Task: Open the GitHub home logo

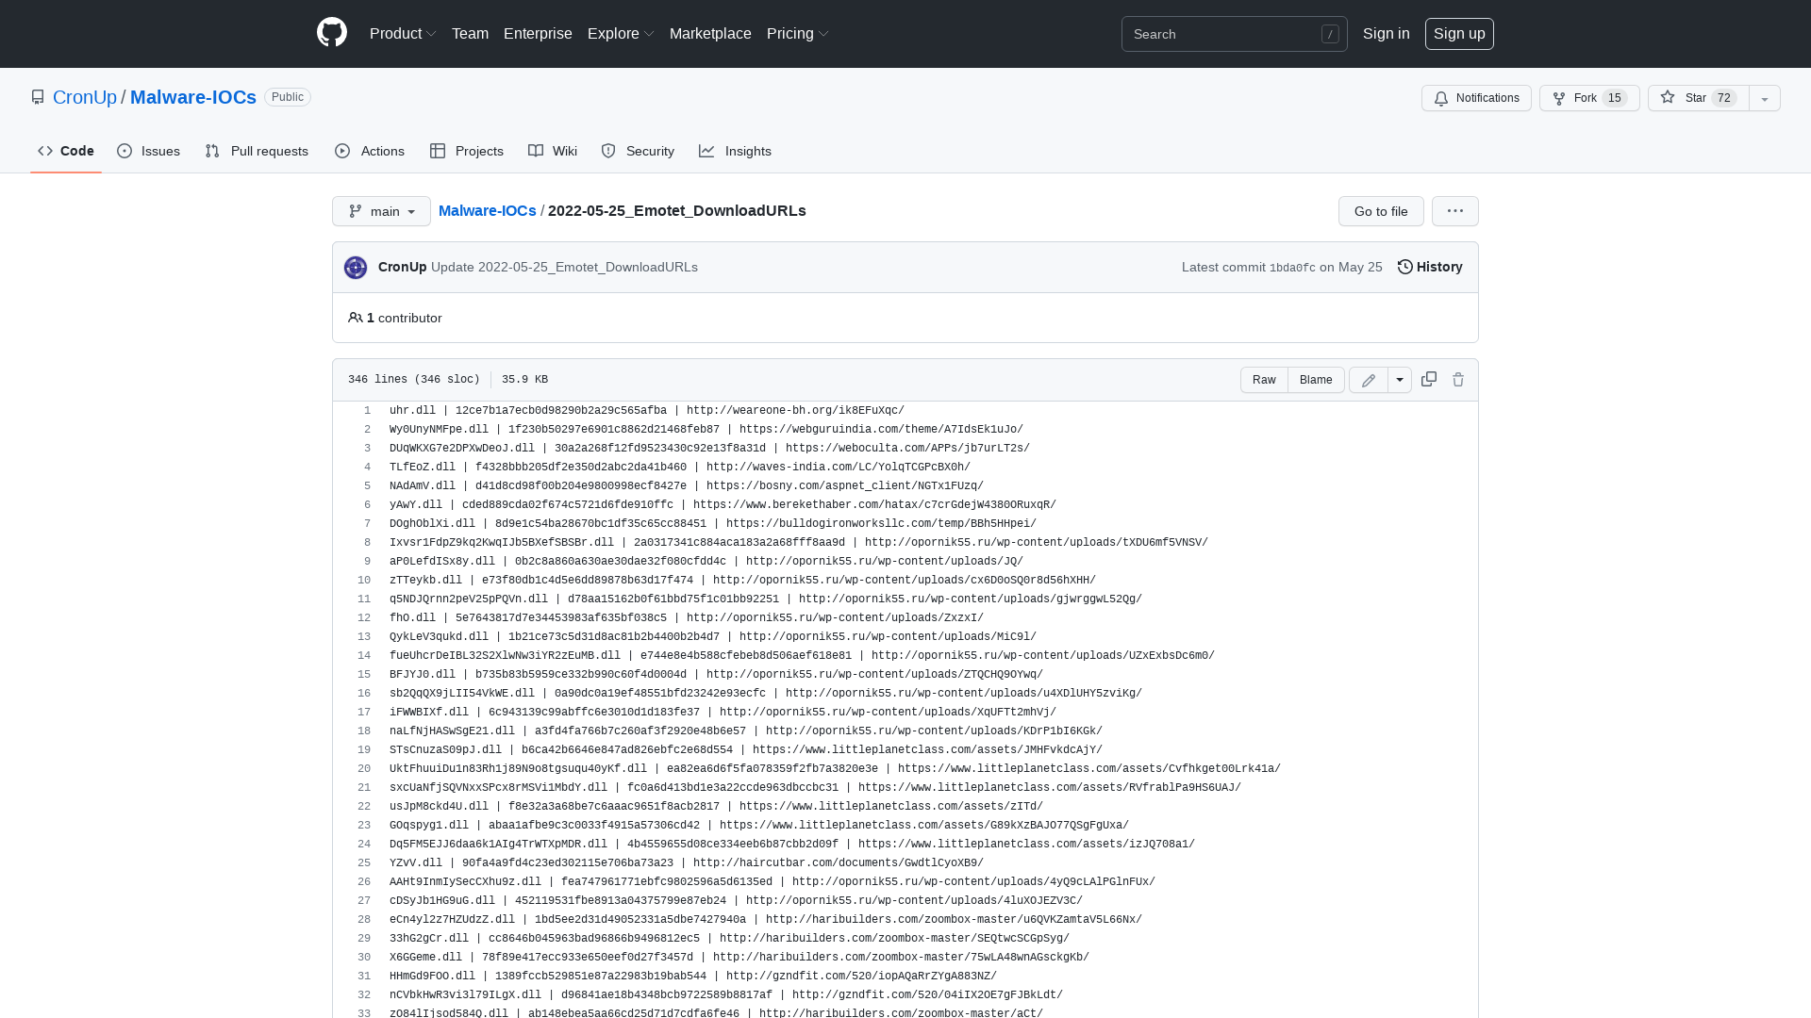Action: point(332,33)
